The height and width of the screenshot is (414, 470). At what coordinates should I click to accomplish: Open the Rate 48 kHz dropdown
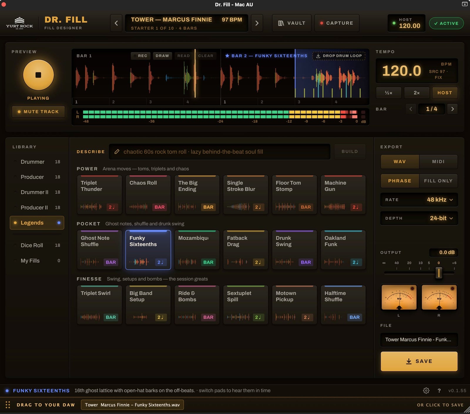(x=419, y=200)
